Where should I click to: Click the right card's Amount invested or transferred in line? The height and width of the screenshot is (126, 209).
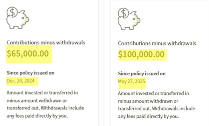(154, 93)
